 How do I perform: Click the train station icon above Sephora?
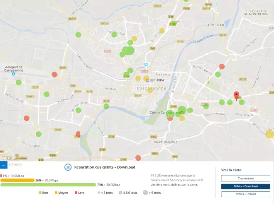pyautogui.click(x=146, y=64)
